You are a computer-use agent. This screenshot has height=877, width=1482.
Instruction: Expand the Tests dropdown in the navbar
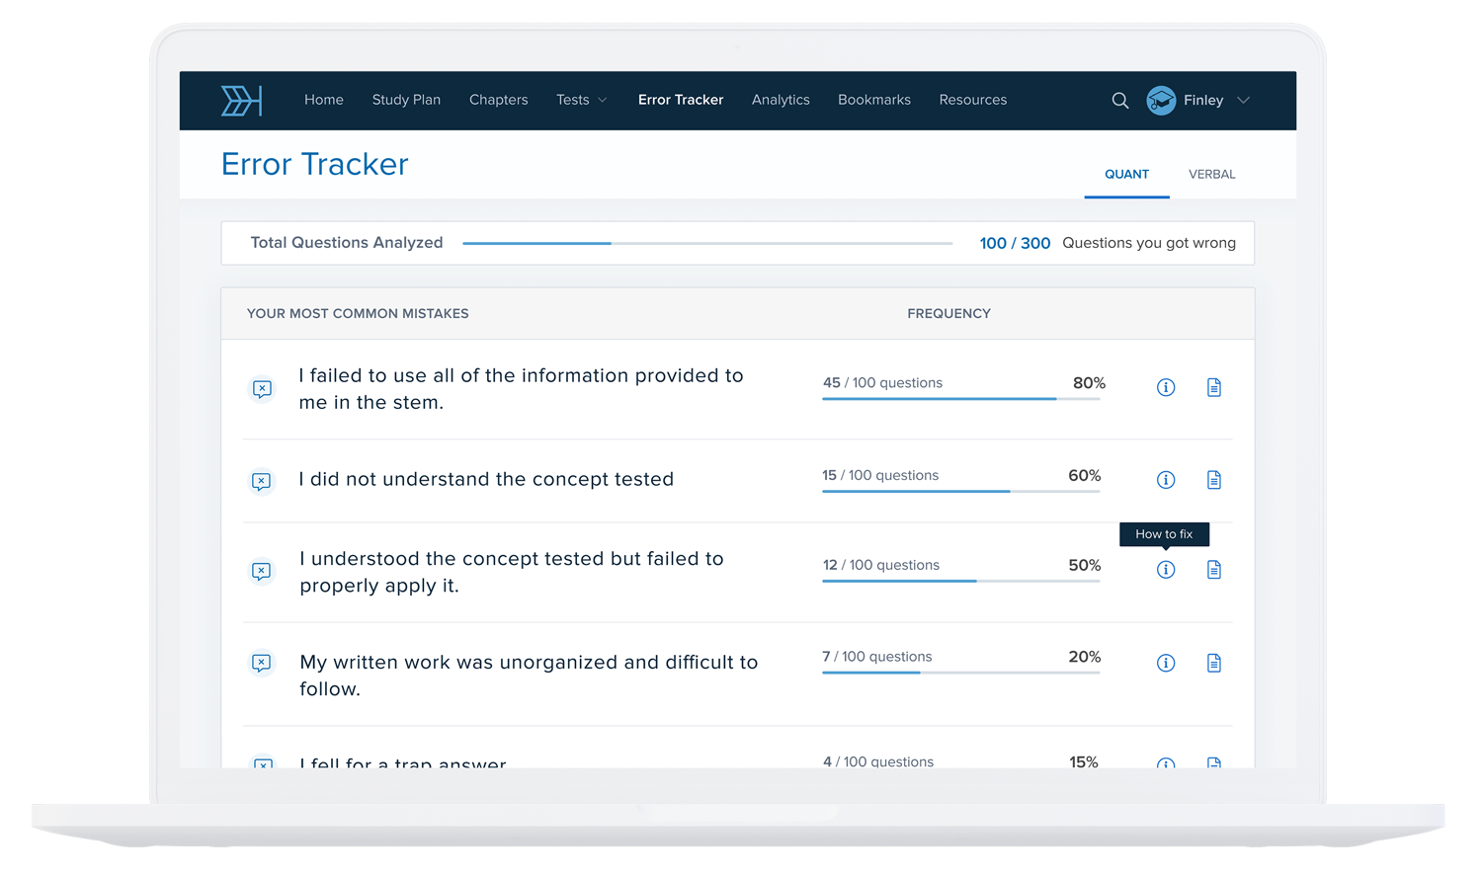coord(581,100)
